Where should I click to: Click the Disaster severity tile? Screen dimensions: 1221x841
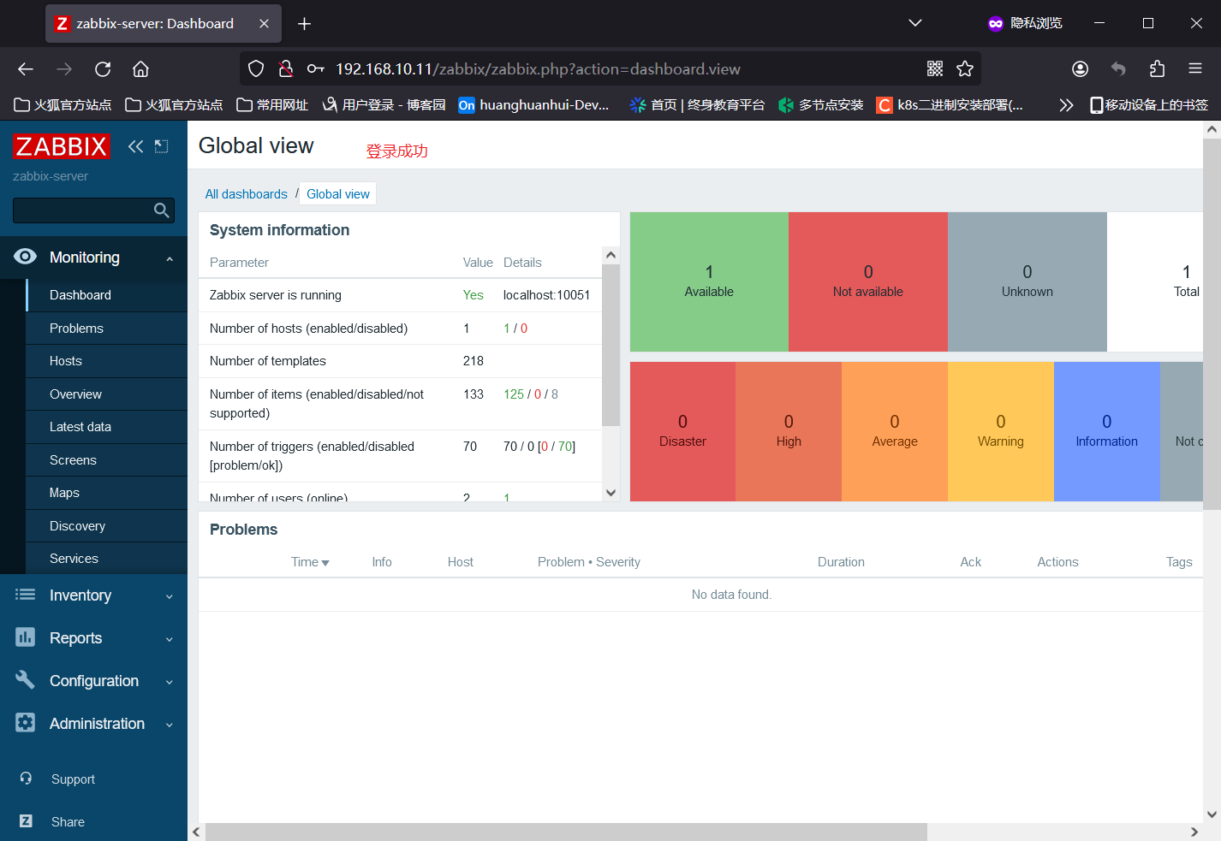(x=682, y=431)
